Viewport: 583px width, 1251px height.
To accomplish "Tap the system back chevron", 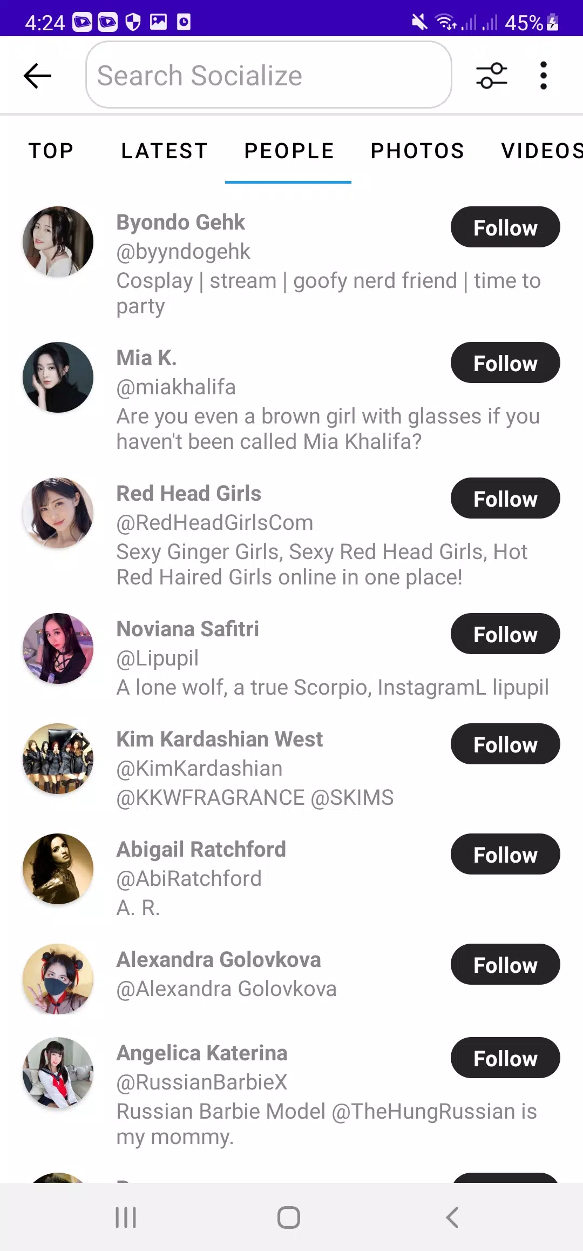I will (x=452, y=1218).
